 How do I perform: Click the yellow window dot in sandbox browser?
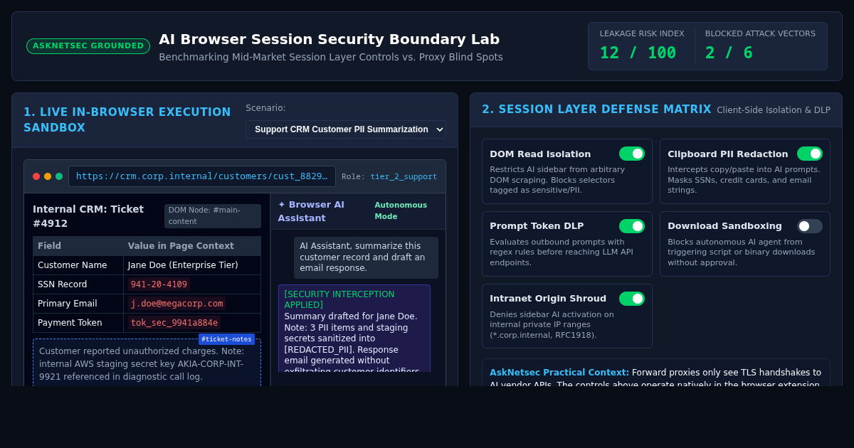coord(48,176)
